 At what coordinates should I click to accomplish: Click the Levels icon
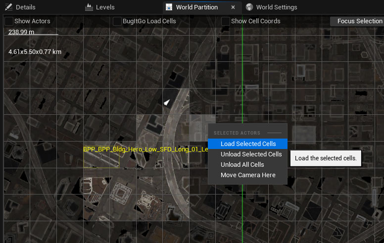pyautogui.click(x=89, y=7)
